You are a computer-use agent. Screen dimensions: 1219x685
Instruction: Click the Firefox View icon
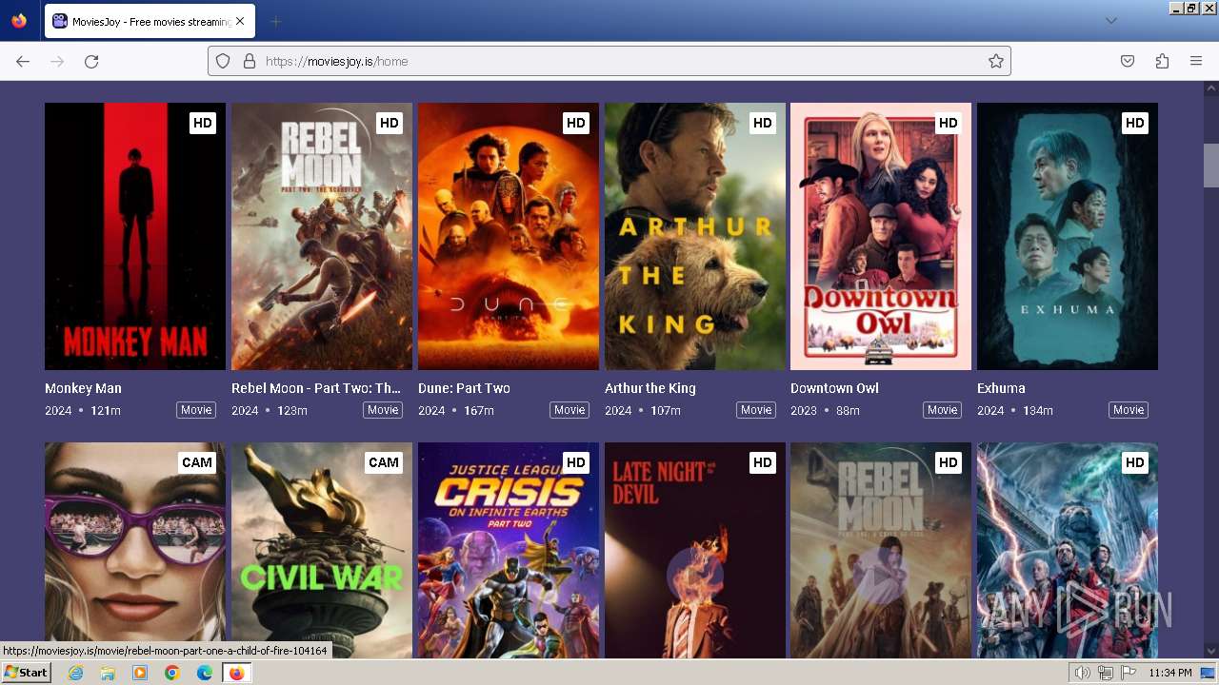click(x=19, y=21)
